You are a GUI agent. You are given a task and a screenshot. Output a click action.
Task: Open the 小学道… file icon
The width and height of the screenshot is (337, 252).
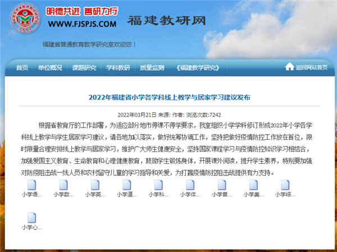coord(127,185)
